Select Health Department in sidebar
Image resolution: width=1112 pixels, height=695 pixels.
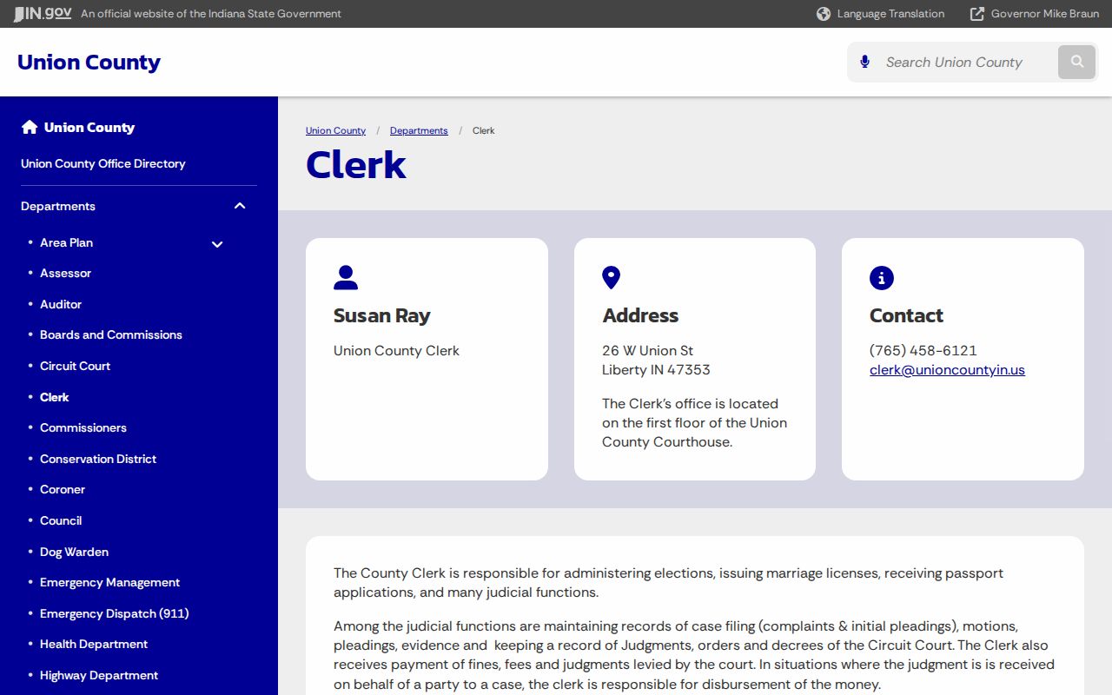94,644
